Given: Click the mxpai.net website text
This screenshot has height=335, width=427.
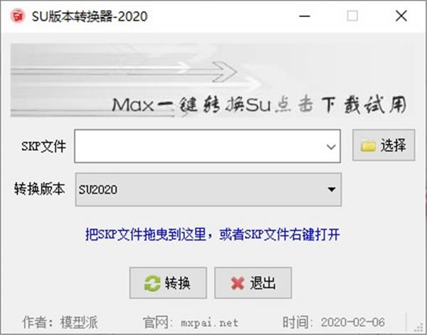Looking at the screenshot, I should point(209,323).
